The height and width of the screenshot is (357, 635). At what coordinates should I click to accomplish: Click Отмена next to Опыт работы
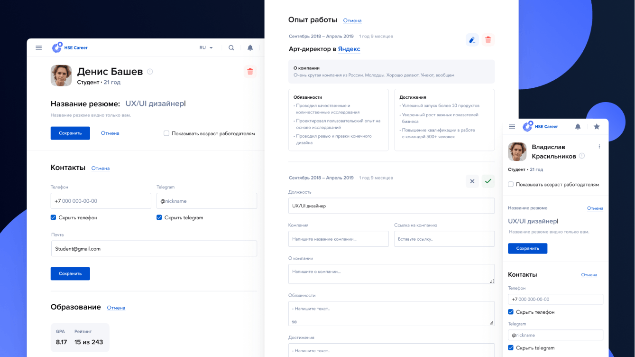352,20
